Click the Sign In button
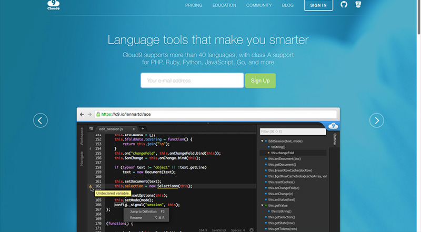 pyautogui.click(x=318, y=5)
